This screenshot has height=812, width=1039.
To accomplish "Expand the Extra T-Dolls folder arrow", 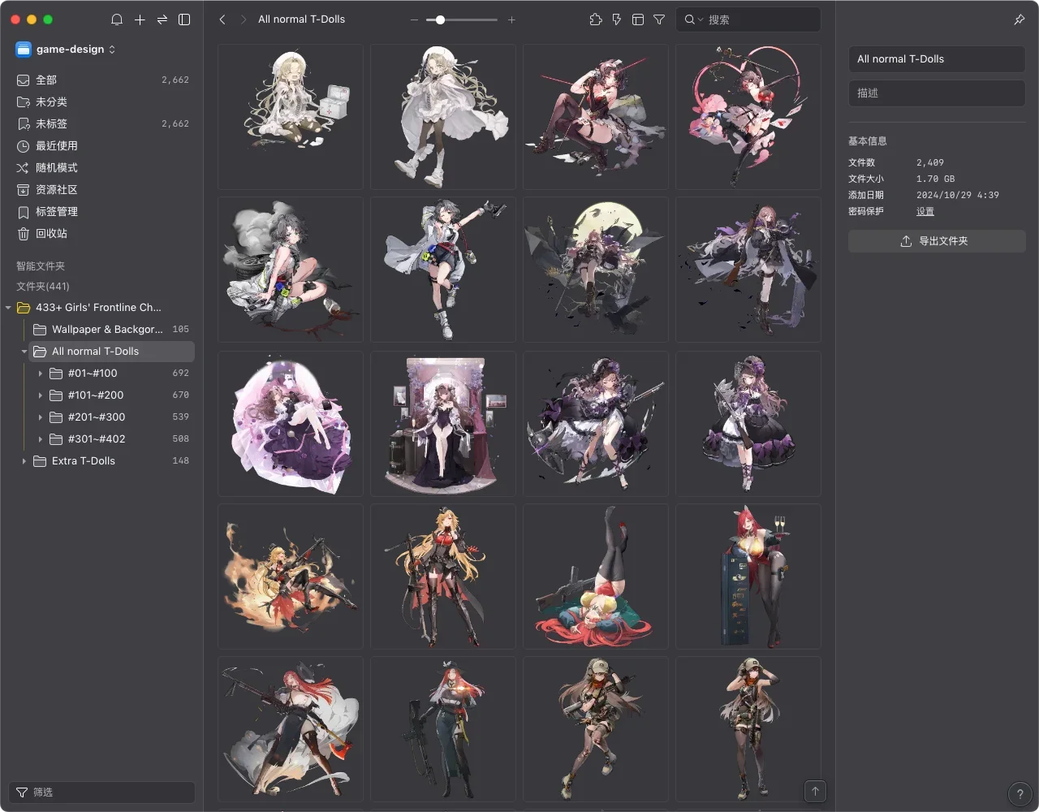I will click(24, 461).
